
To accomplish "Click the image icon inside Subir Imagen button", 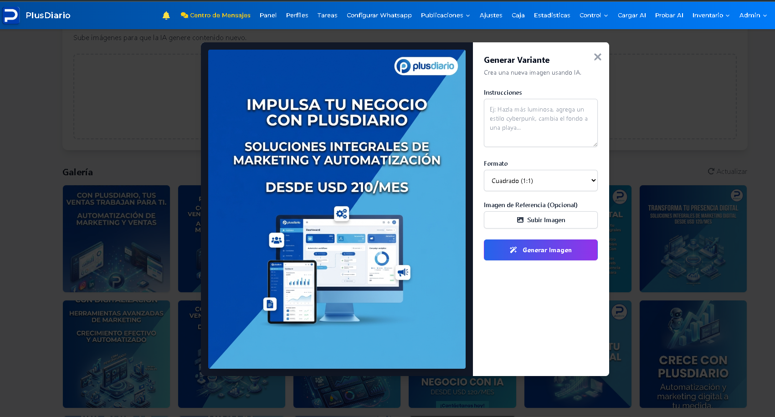I will (520, 220).
